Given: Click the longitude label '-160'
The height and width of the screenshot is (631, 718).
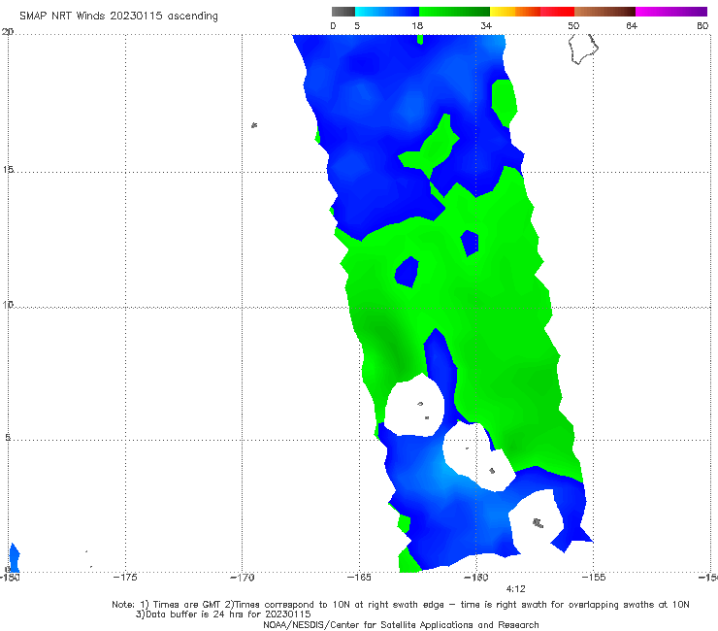Looking at the screenshot, I should tap(476, 577).
